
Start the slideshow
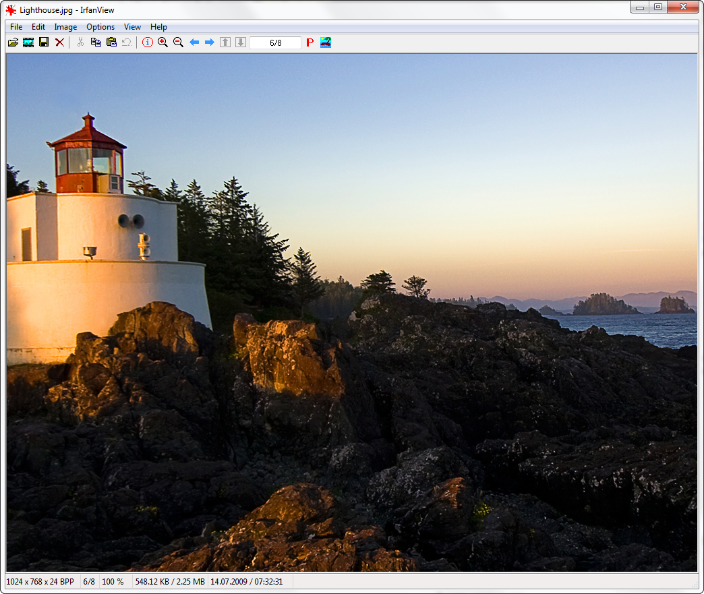[x=28, y=42]
